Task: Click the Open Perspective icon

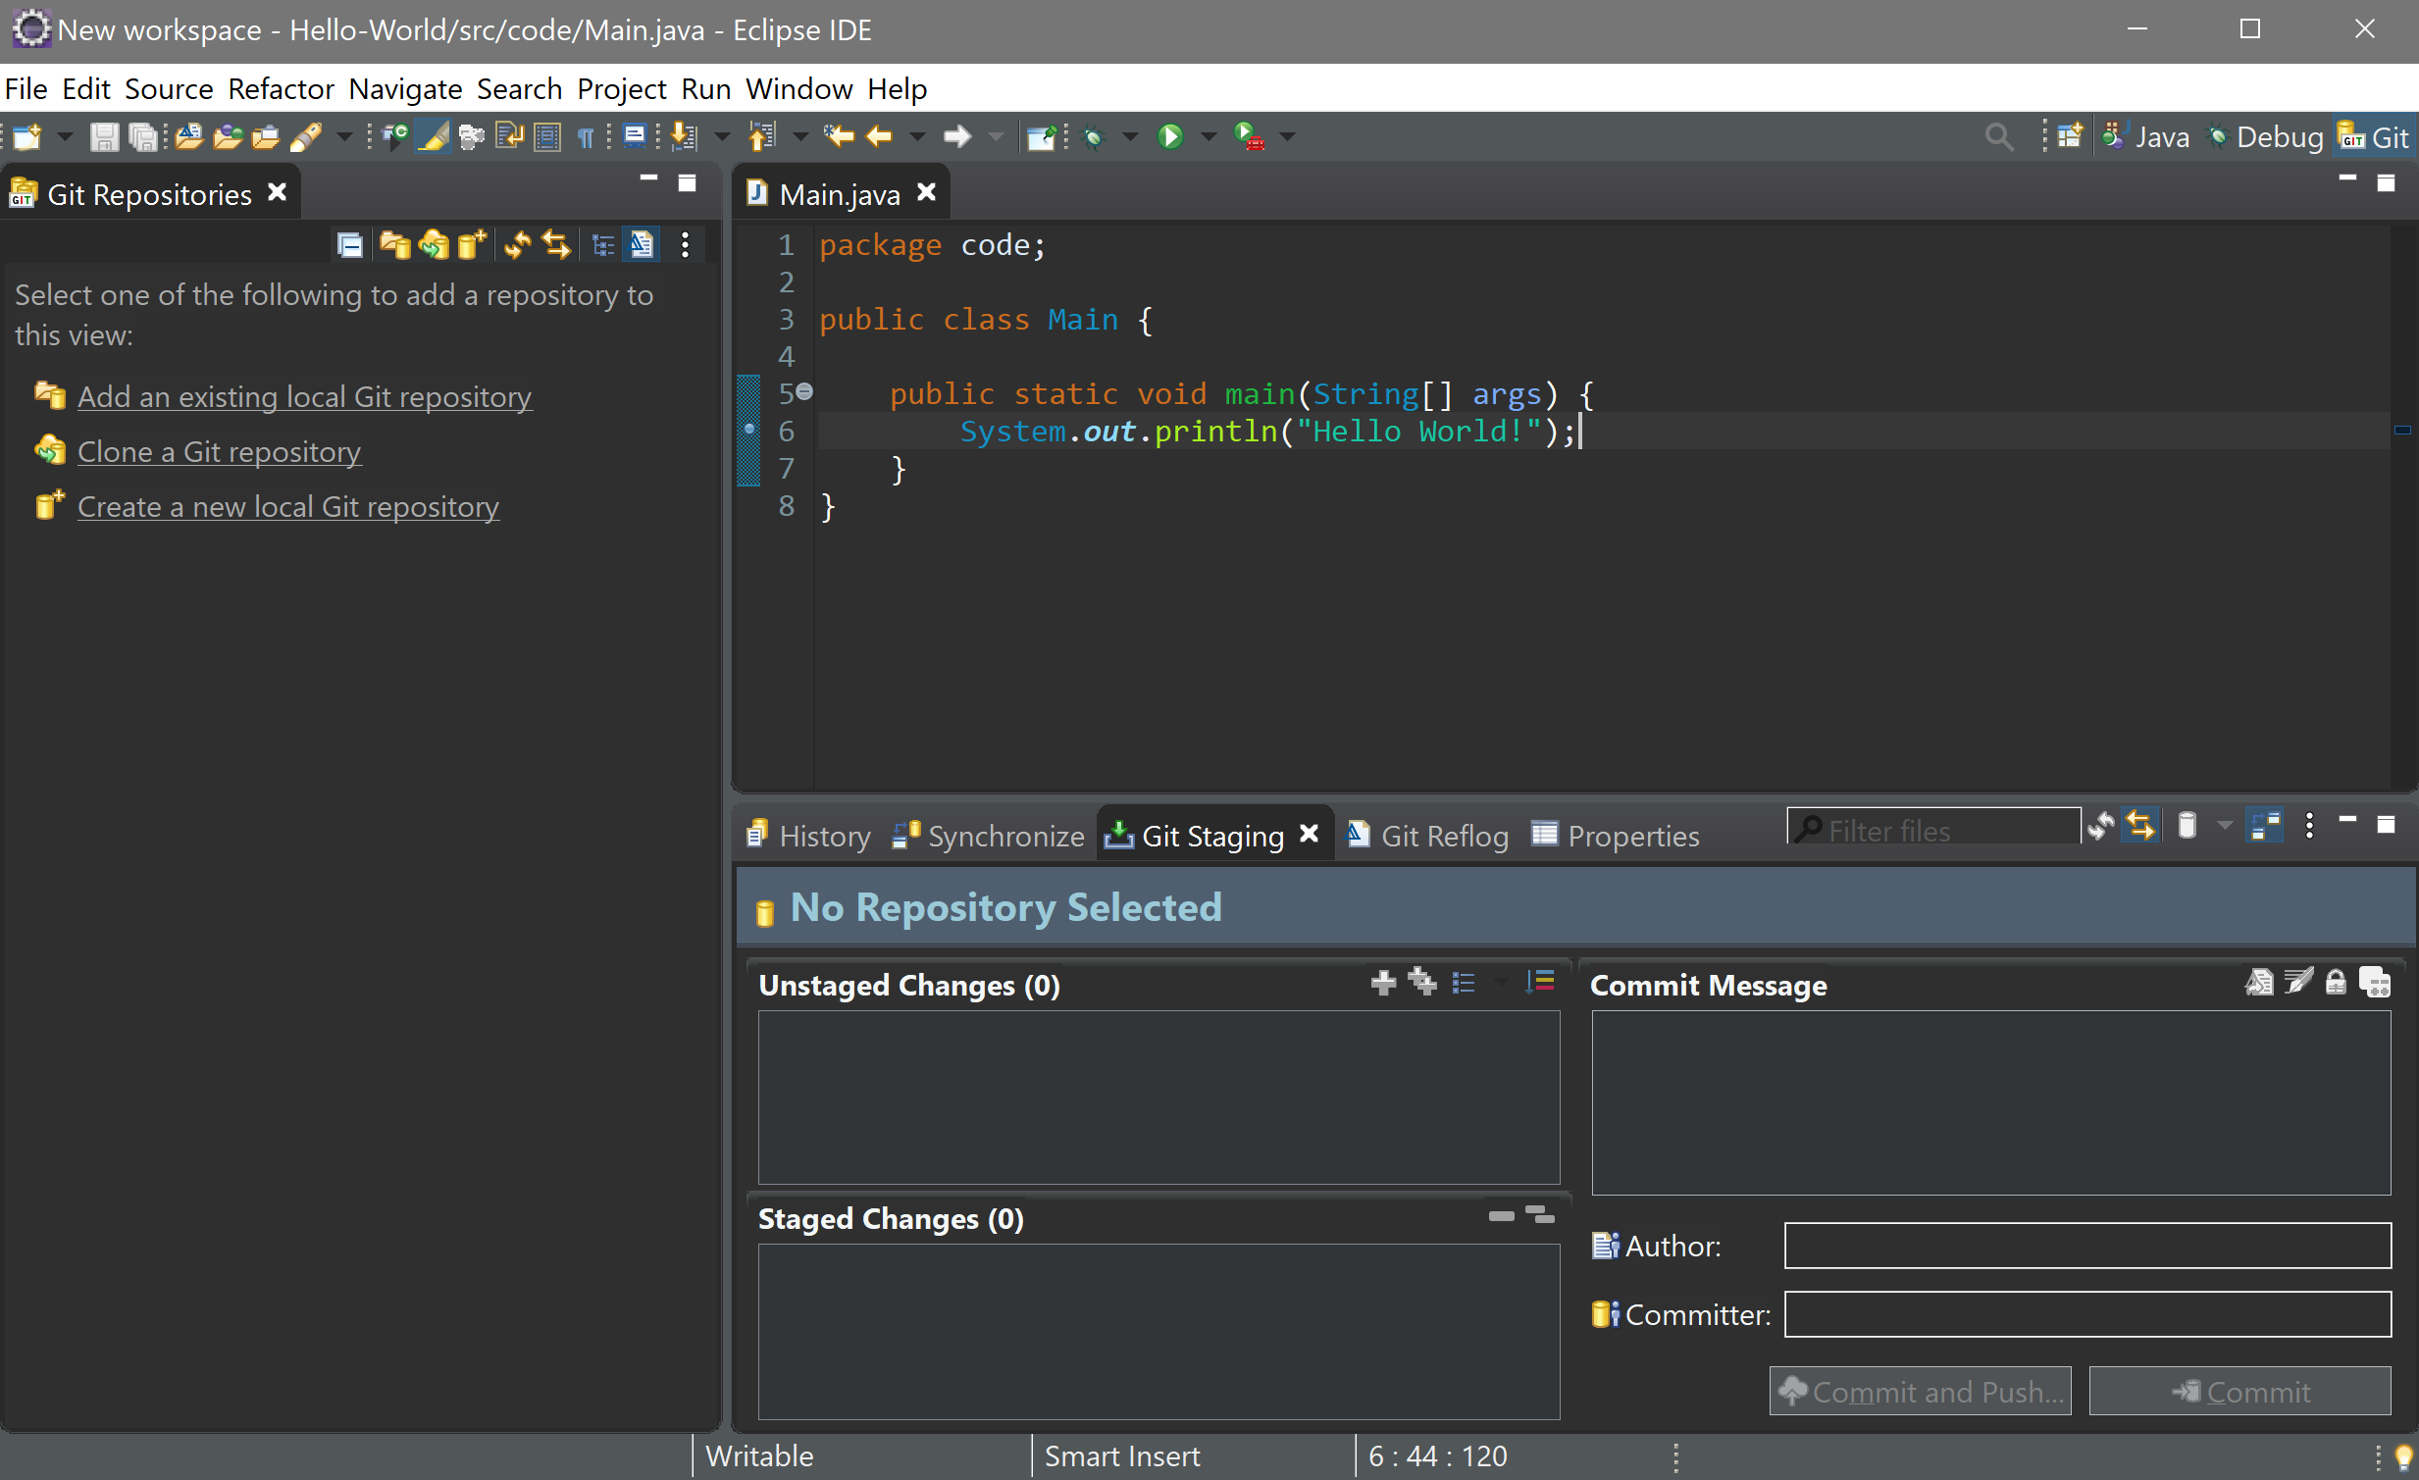Action: pyautogui.click(x=2071, y=136)
